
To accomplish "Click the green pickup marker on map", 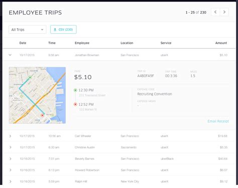I will (30, 77).
